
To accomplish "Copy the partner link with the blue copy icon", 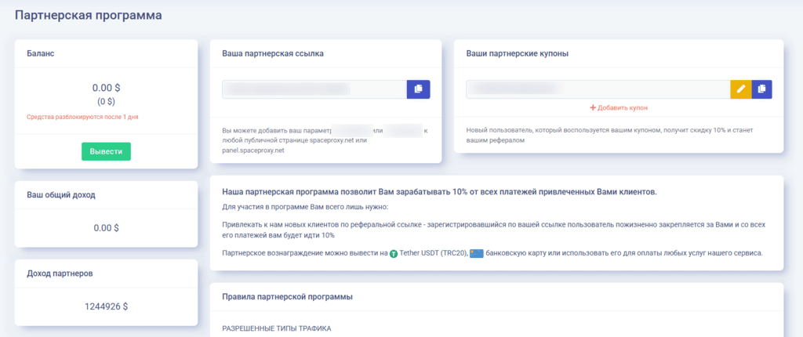I will 418,89.
